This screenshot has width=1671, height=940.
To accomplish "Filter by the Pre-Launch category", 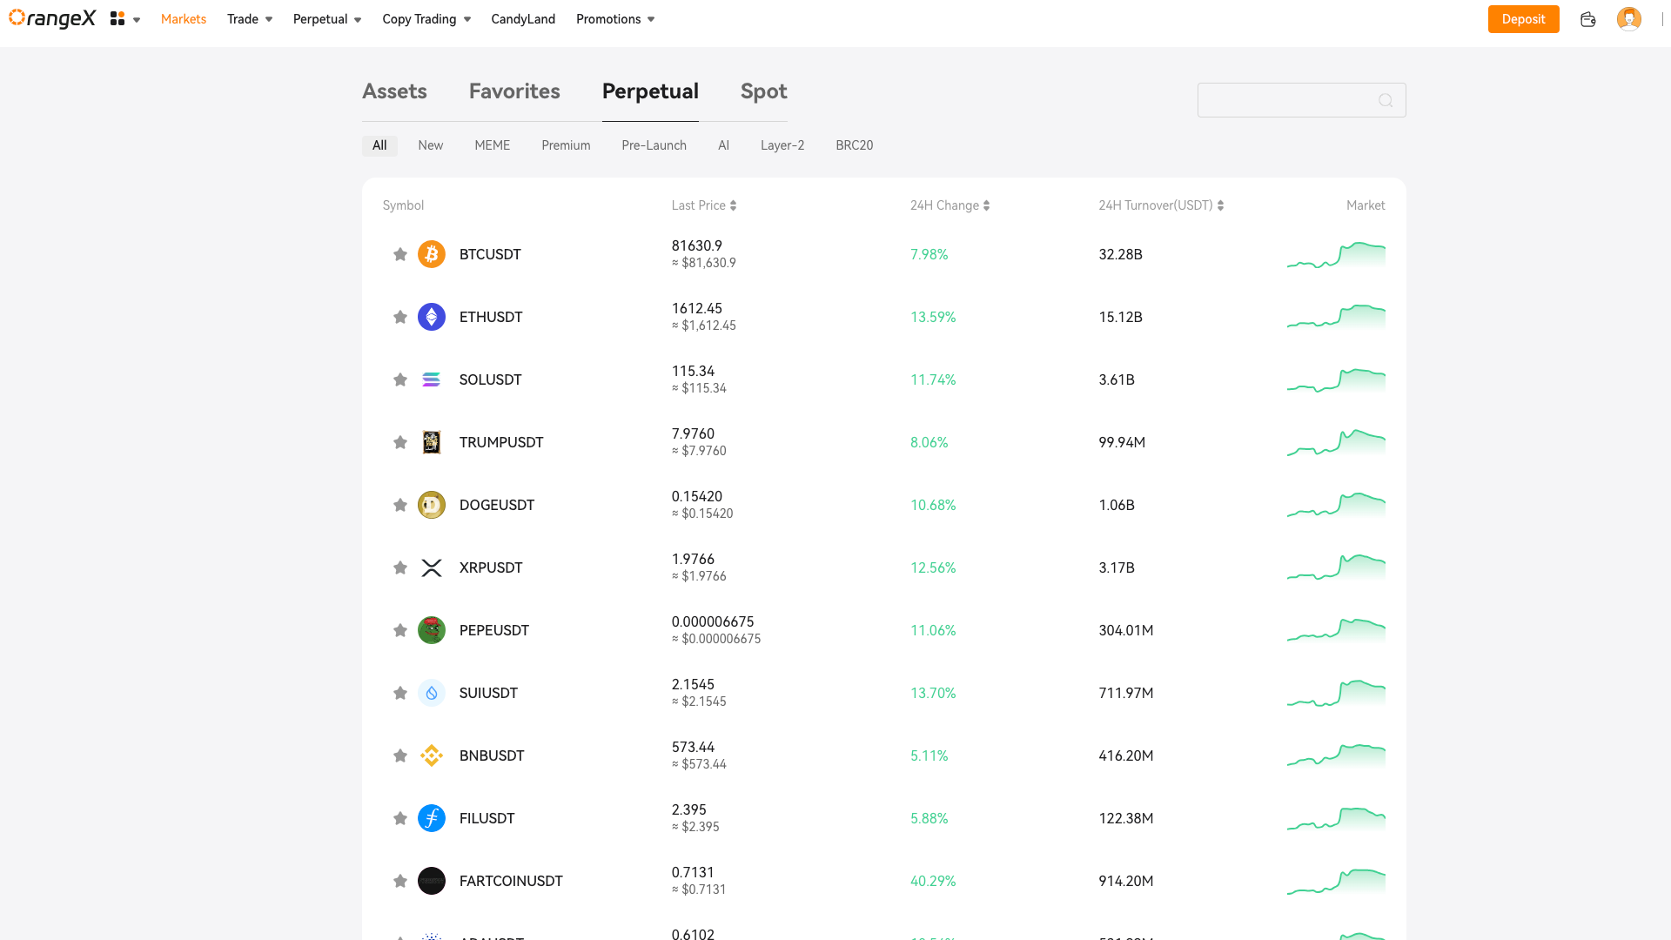I will [654, 145].
